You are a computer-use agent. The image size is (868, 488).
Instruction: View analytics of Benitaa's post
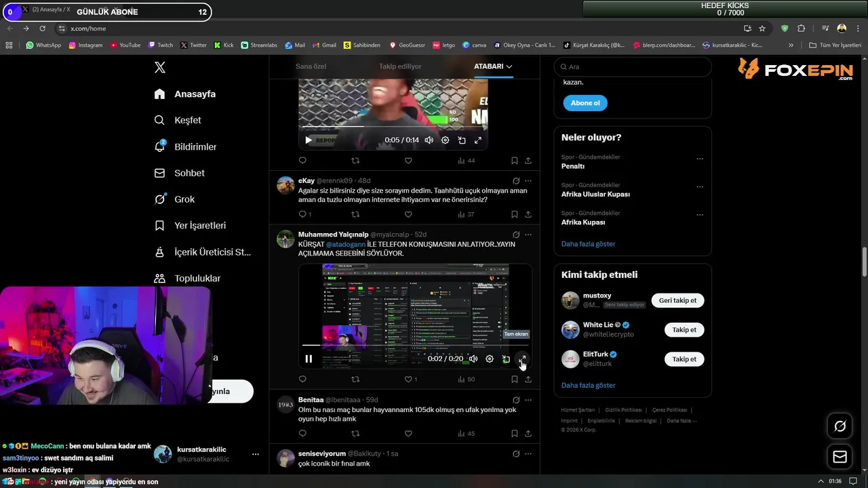click(x=466, y=433)
